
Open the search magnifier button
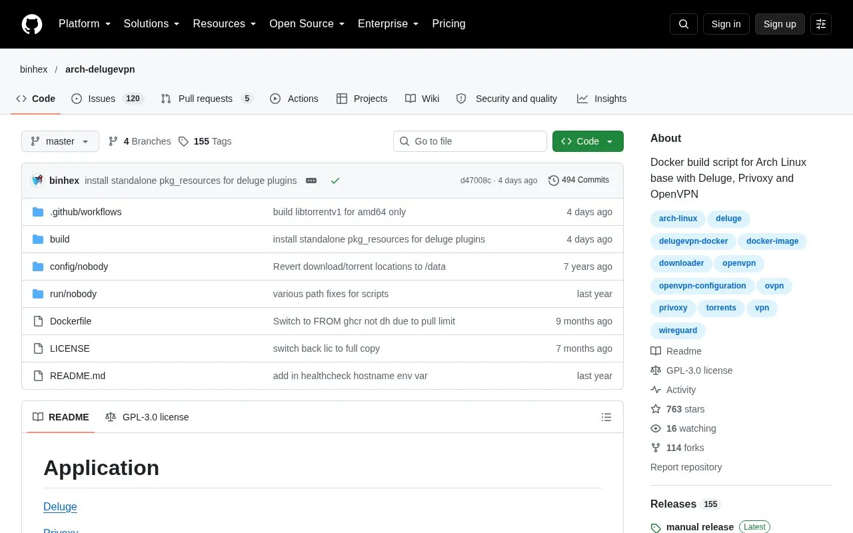[684, 24]
